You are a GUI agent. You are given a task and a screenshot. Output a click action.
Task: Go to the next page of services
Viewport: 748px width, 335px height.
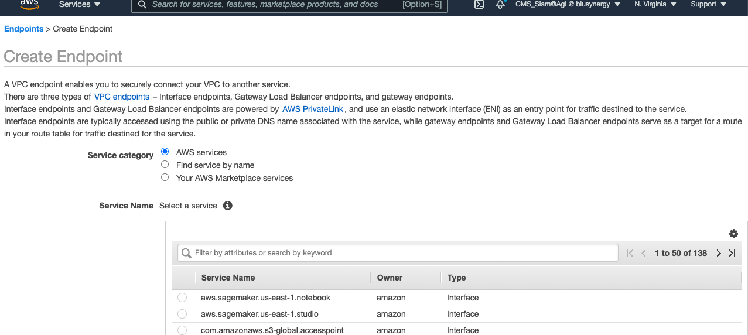(x=719, y=253)
